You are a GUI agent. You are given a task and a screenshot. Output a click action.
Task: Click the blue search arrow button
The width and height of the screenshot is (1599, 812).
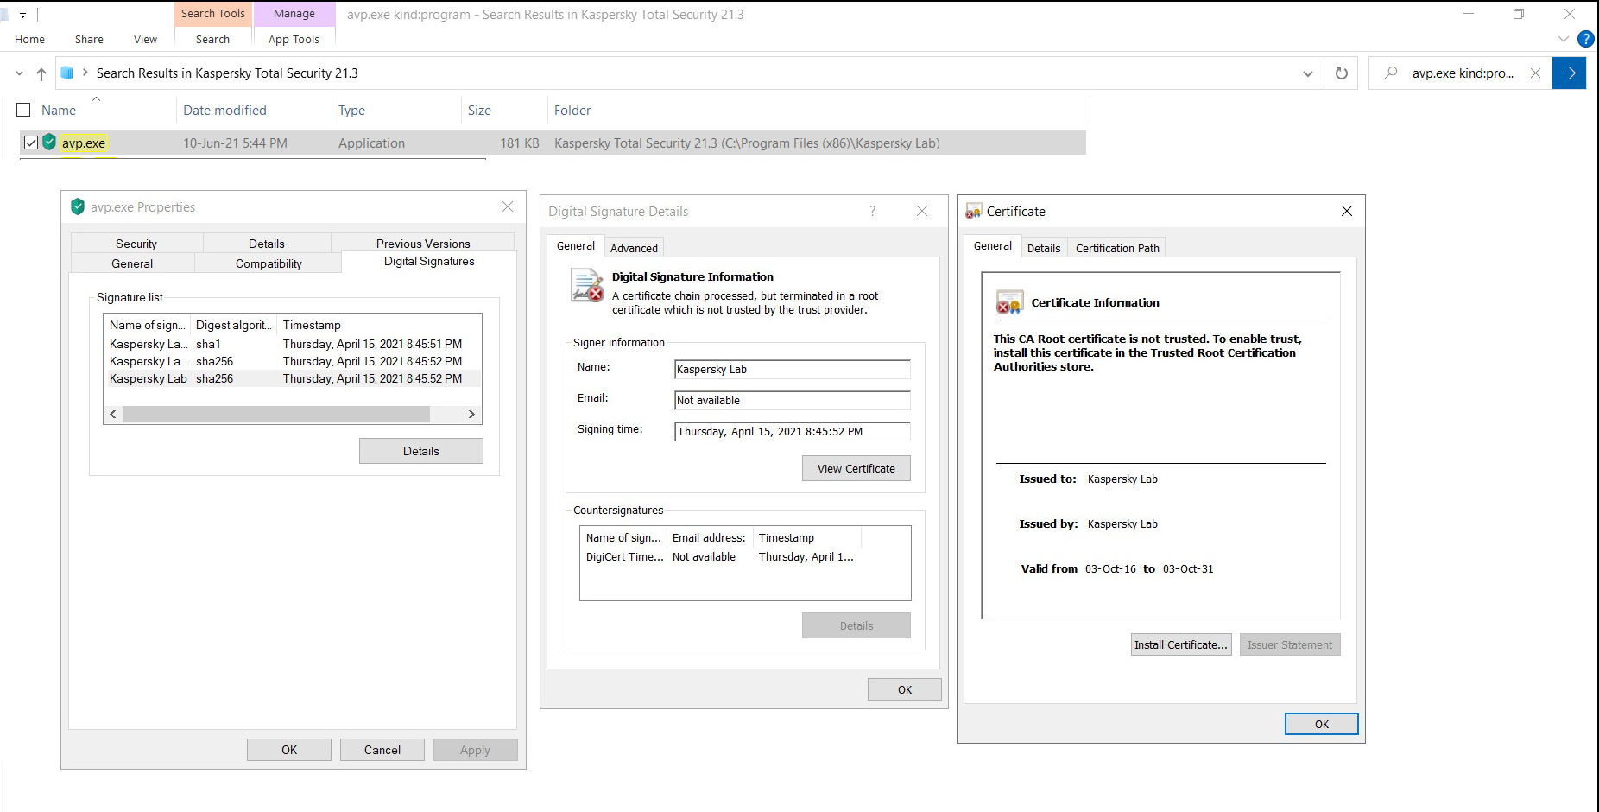click(1569, 73)
